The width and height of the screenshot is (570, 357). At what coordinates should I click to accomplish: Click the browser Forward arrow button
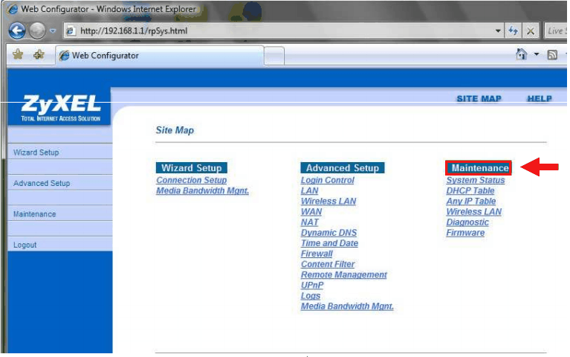37,30
